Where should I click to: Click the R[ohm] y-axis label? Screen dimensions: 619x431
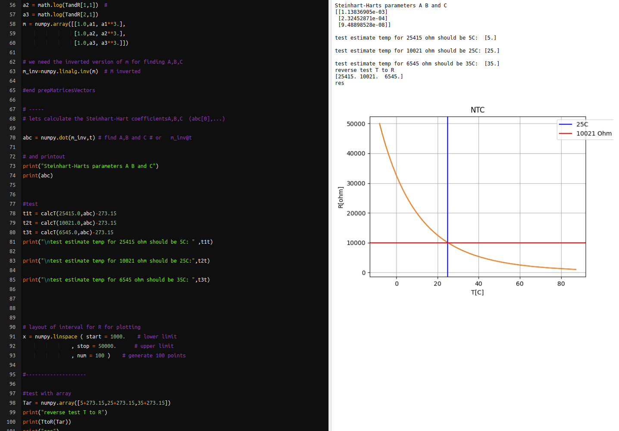point(341,198)
